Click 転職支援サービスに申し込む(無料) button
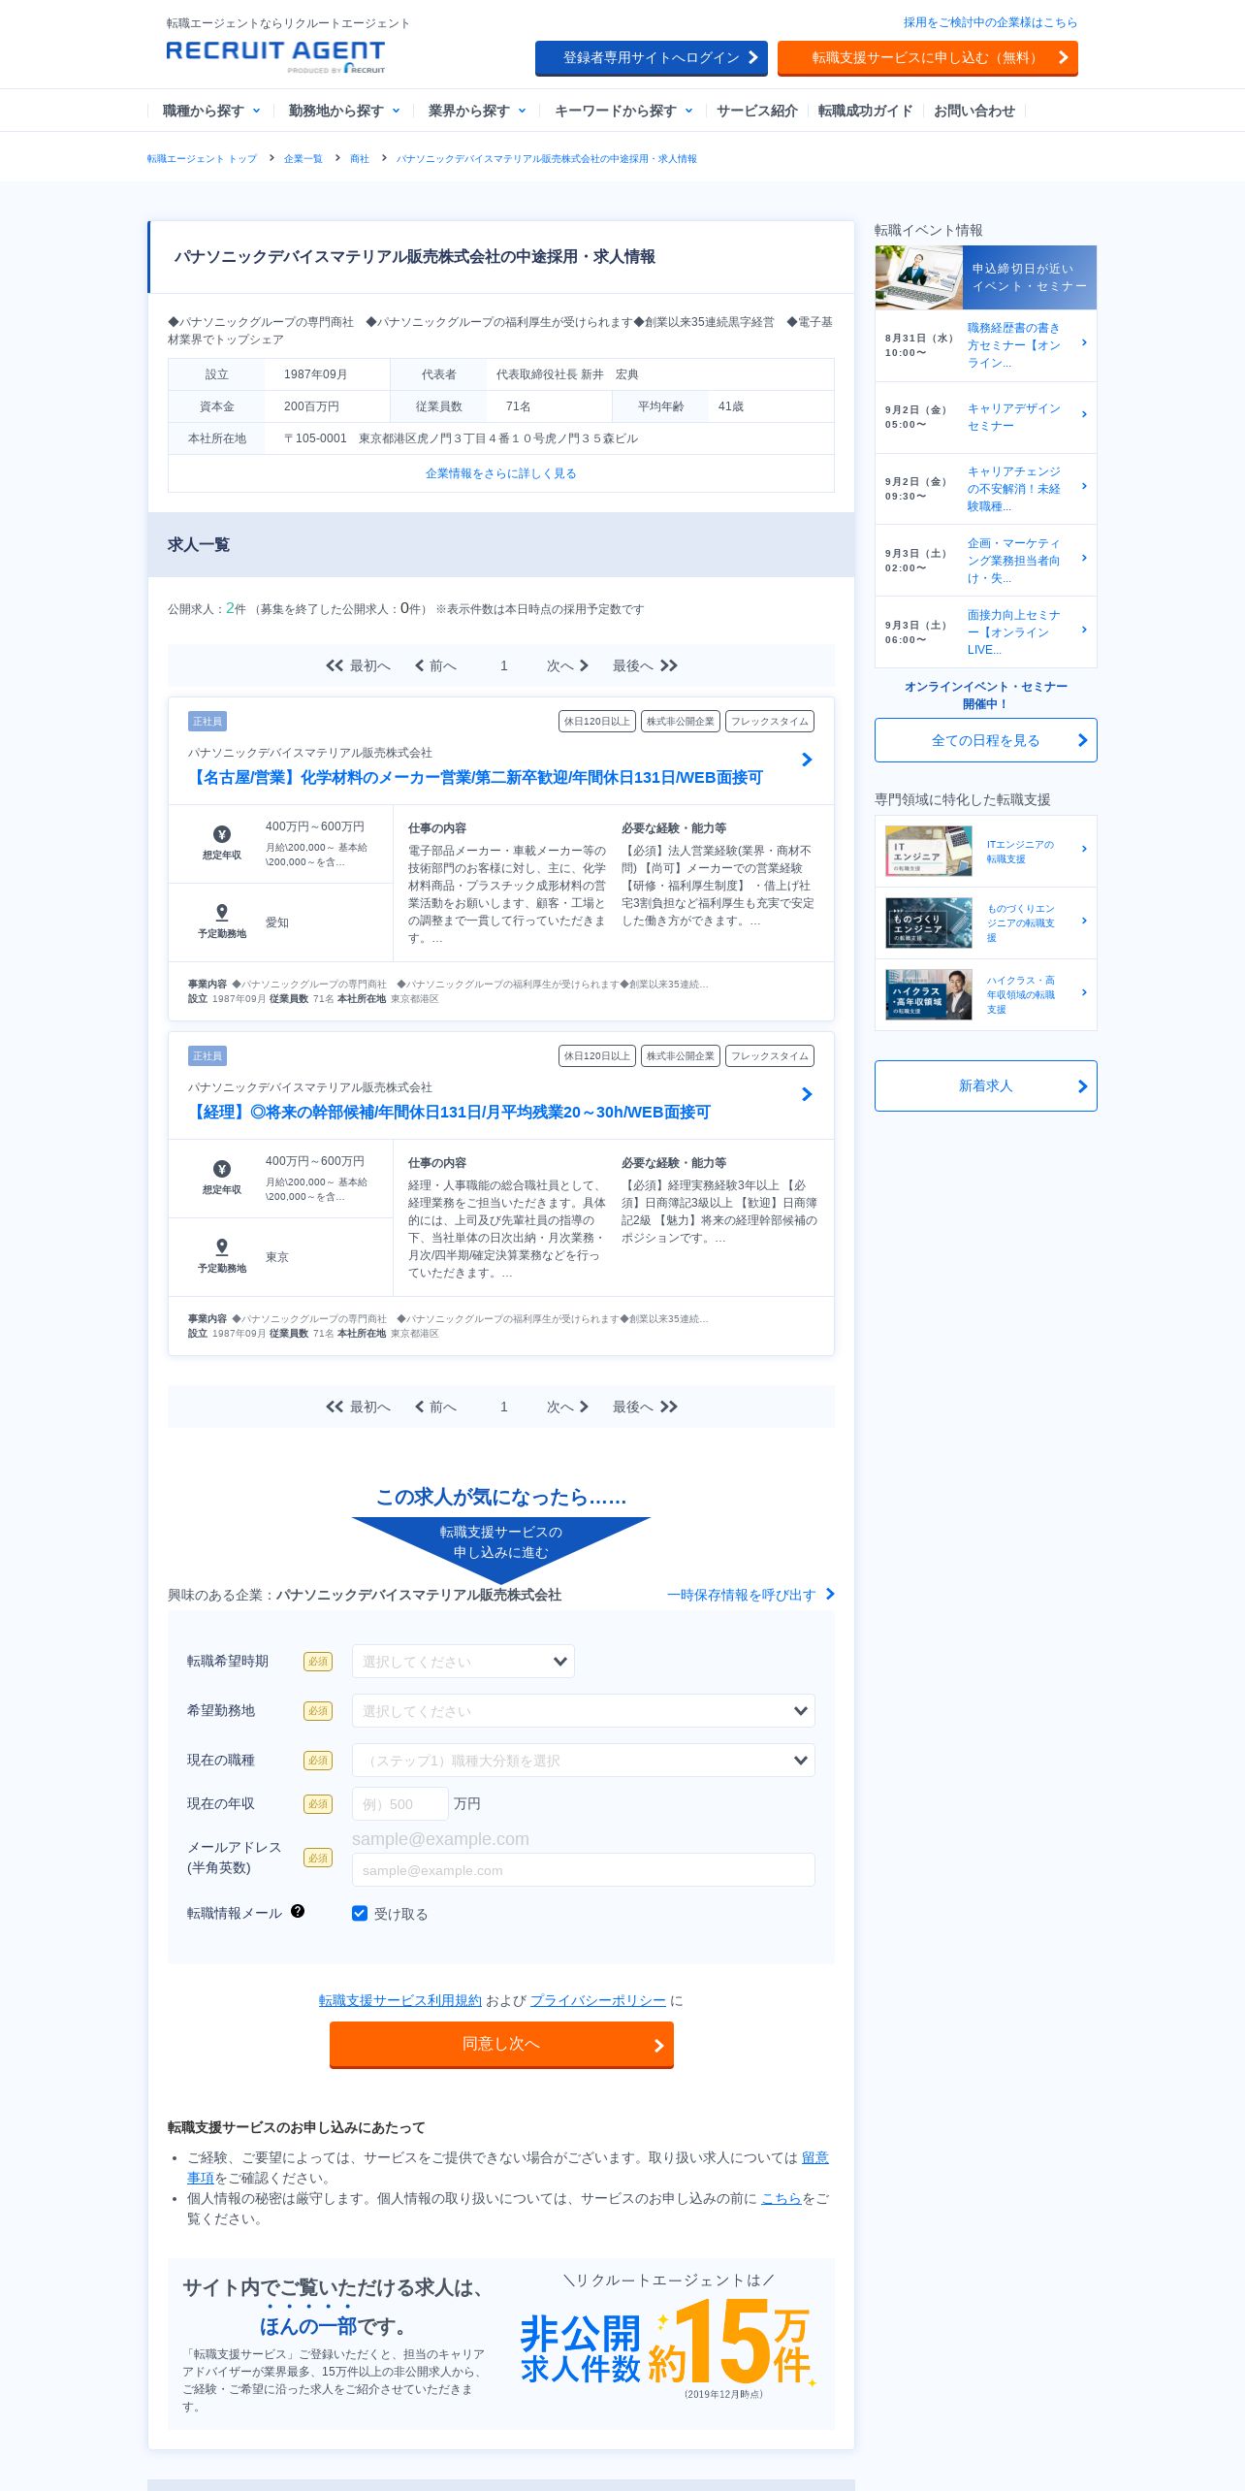 pos(928,57)
